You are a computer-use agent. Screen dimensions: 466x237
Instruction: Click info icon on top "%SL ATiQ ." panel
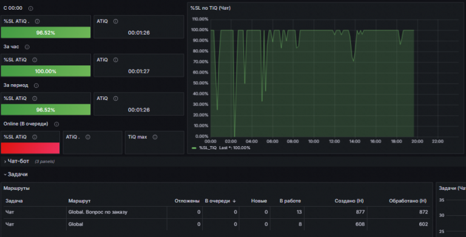[x=37, y=21]
